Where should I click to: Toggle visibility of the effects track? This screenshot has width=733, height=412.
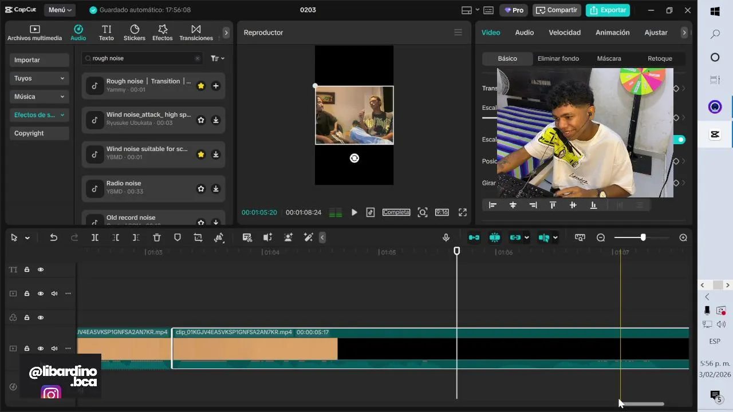(x=41, y=318)
